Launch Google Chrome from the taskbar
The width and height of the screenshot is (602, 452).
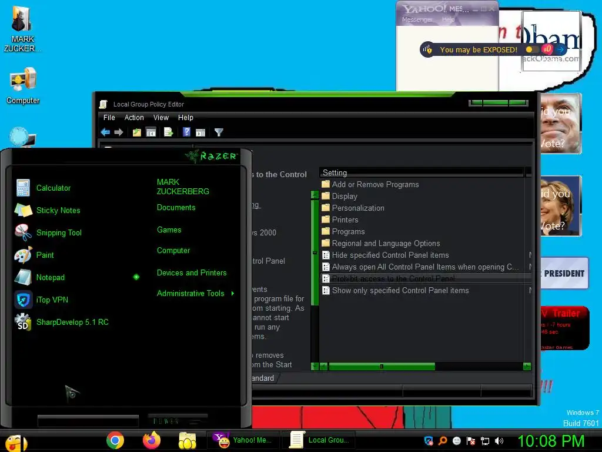[x=115, y=440]
